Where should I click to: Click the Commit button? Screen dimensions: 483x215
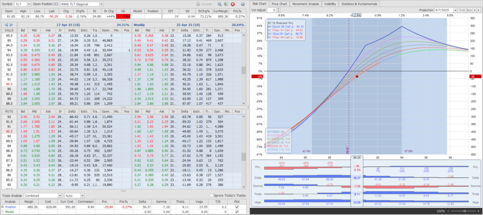[204, 4]
